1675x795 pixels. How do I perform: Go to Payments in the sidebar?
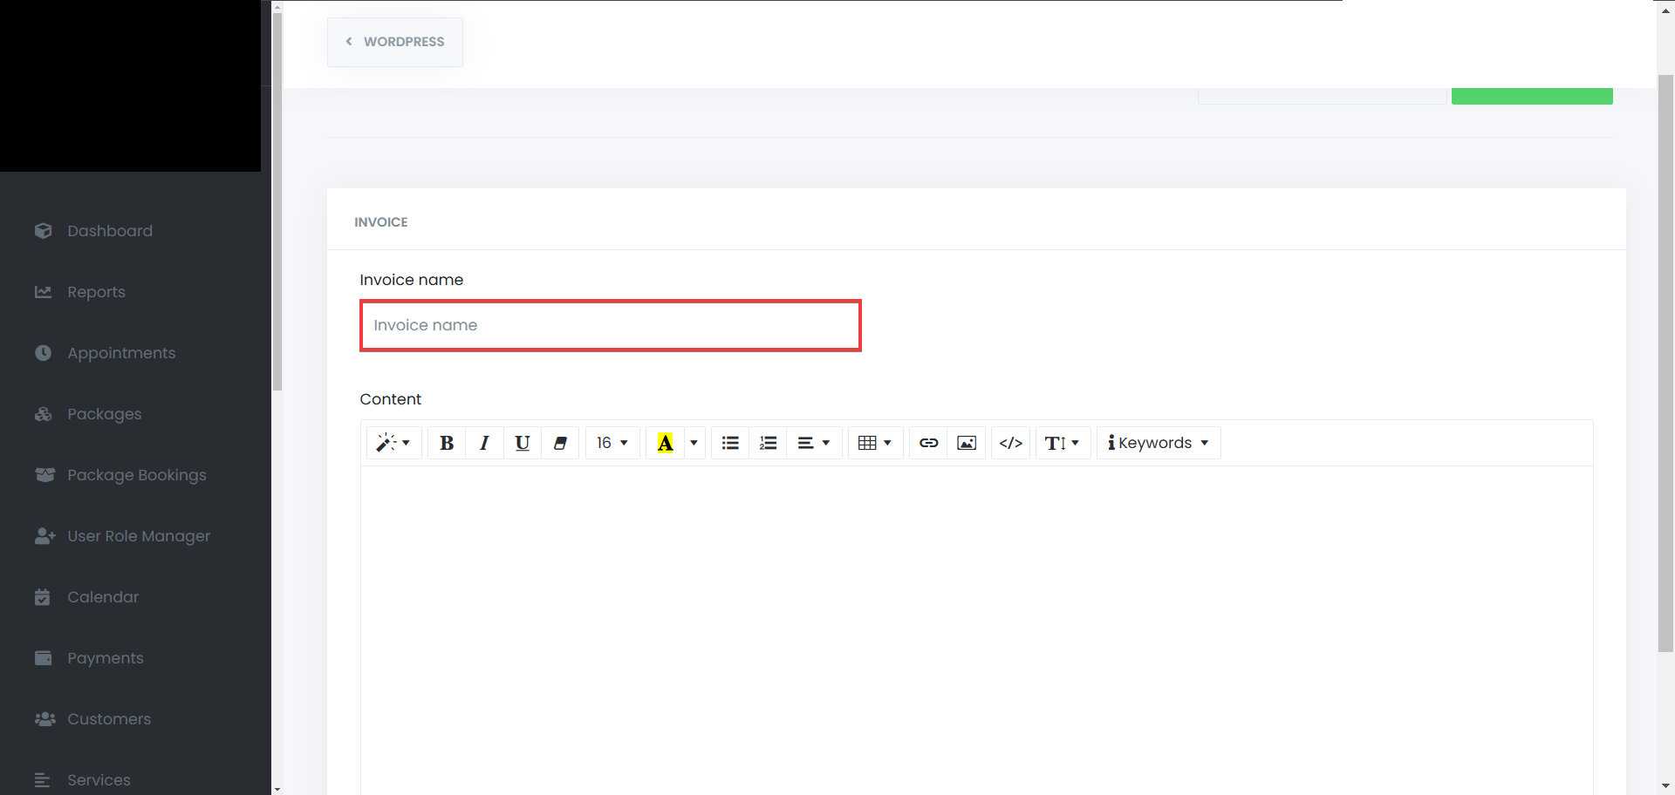(x=106, y=658)
